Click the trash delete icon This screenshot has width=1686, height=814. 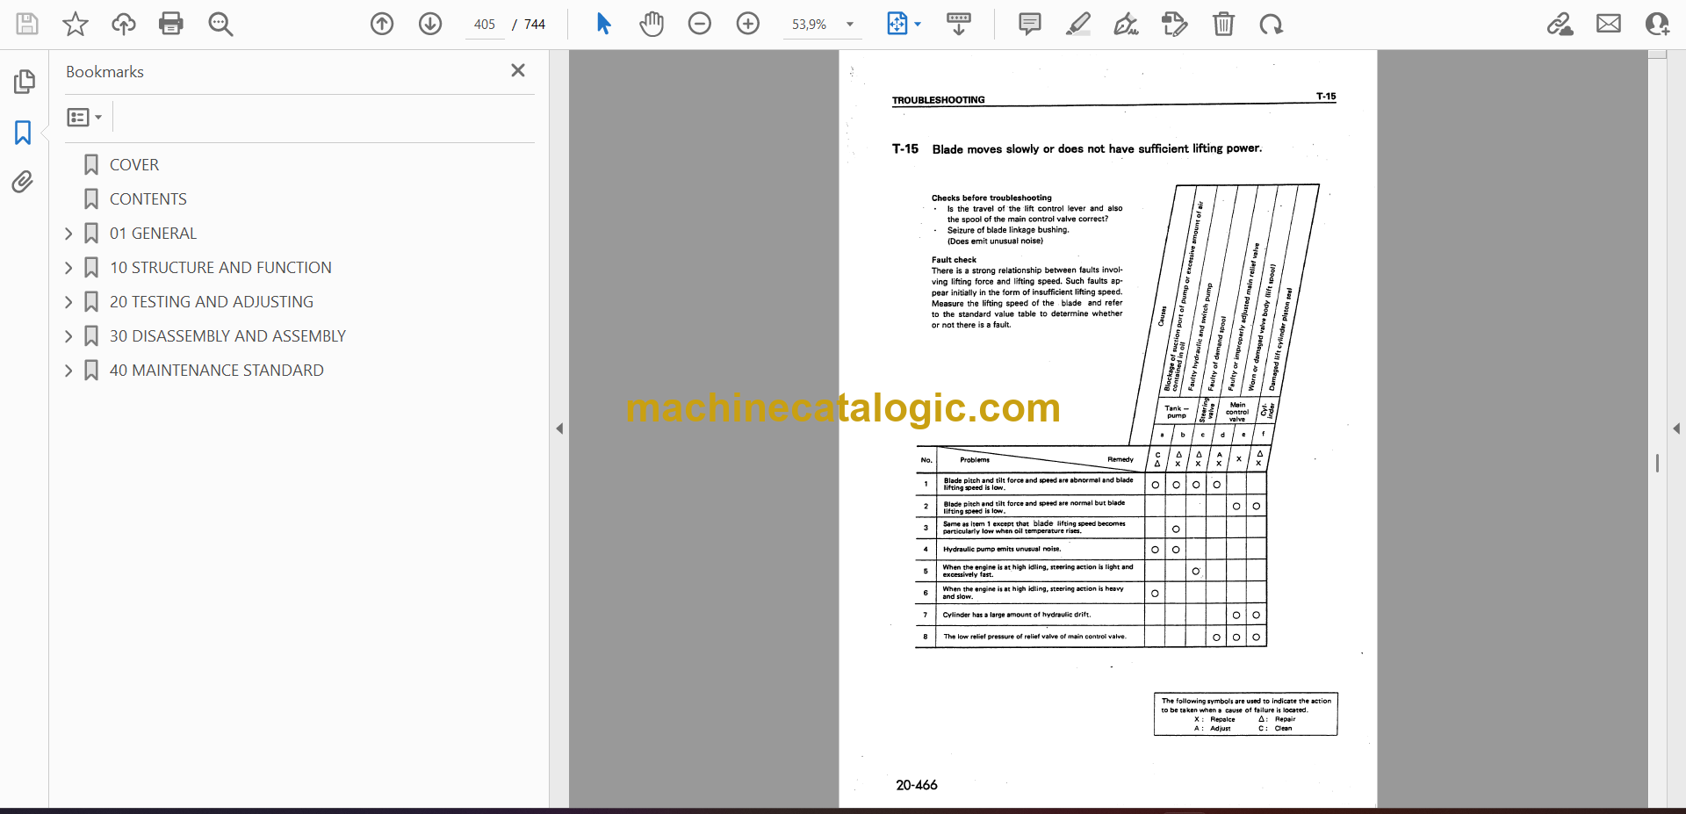[x=1223, y=24]
